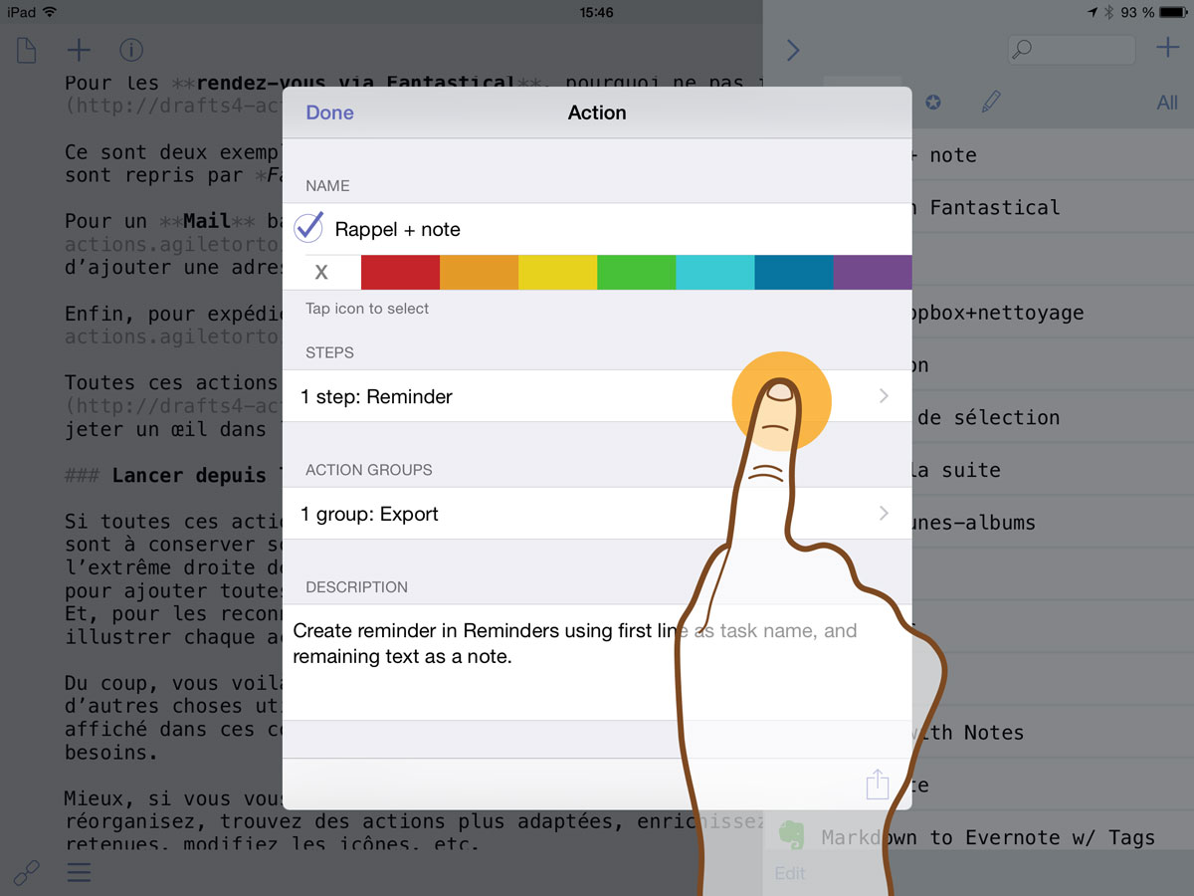
Task: Switch to the star tab in the action list
Action: (x=932, y=102)
